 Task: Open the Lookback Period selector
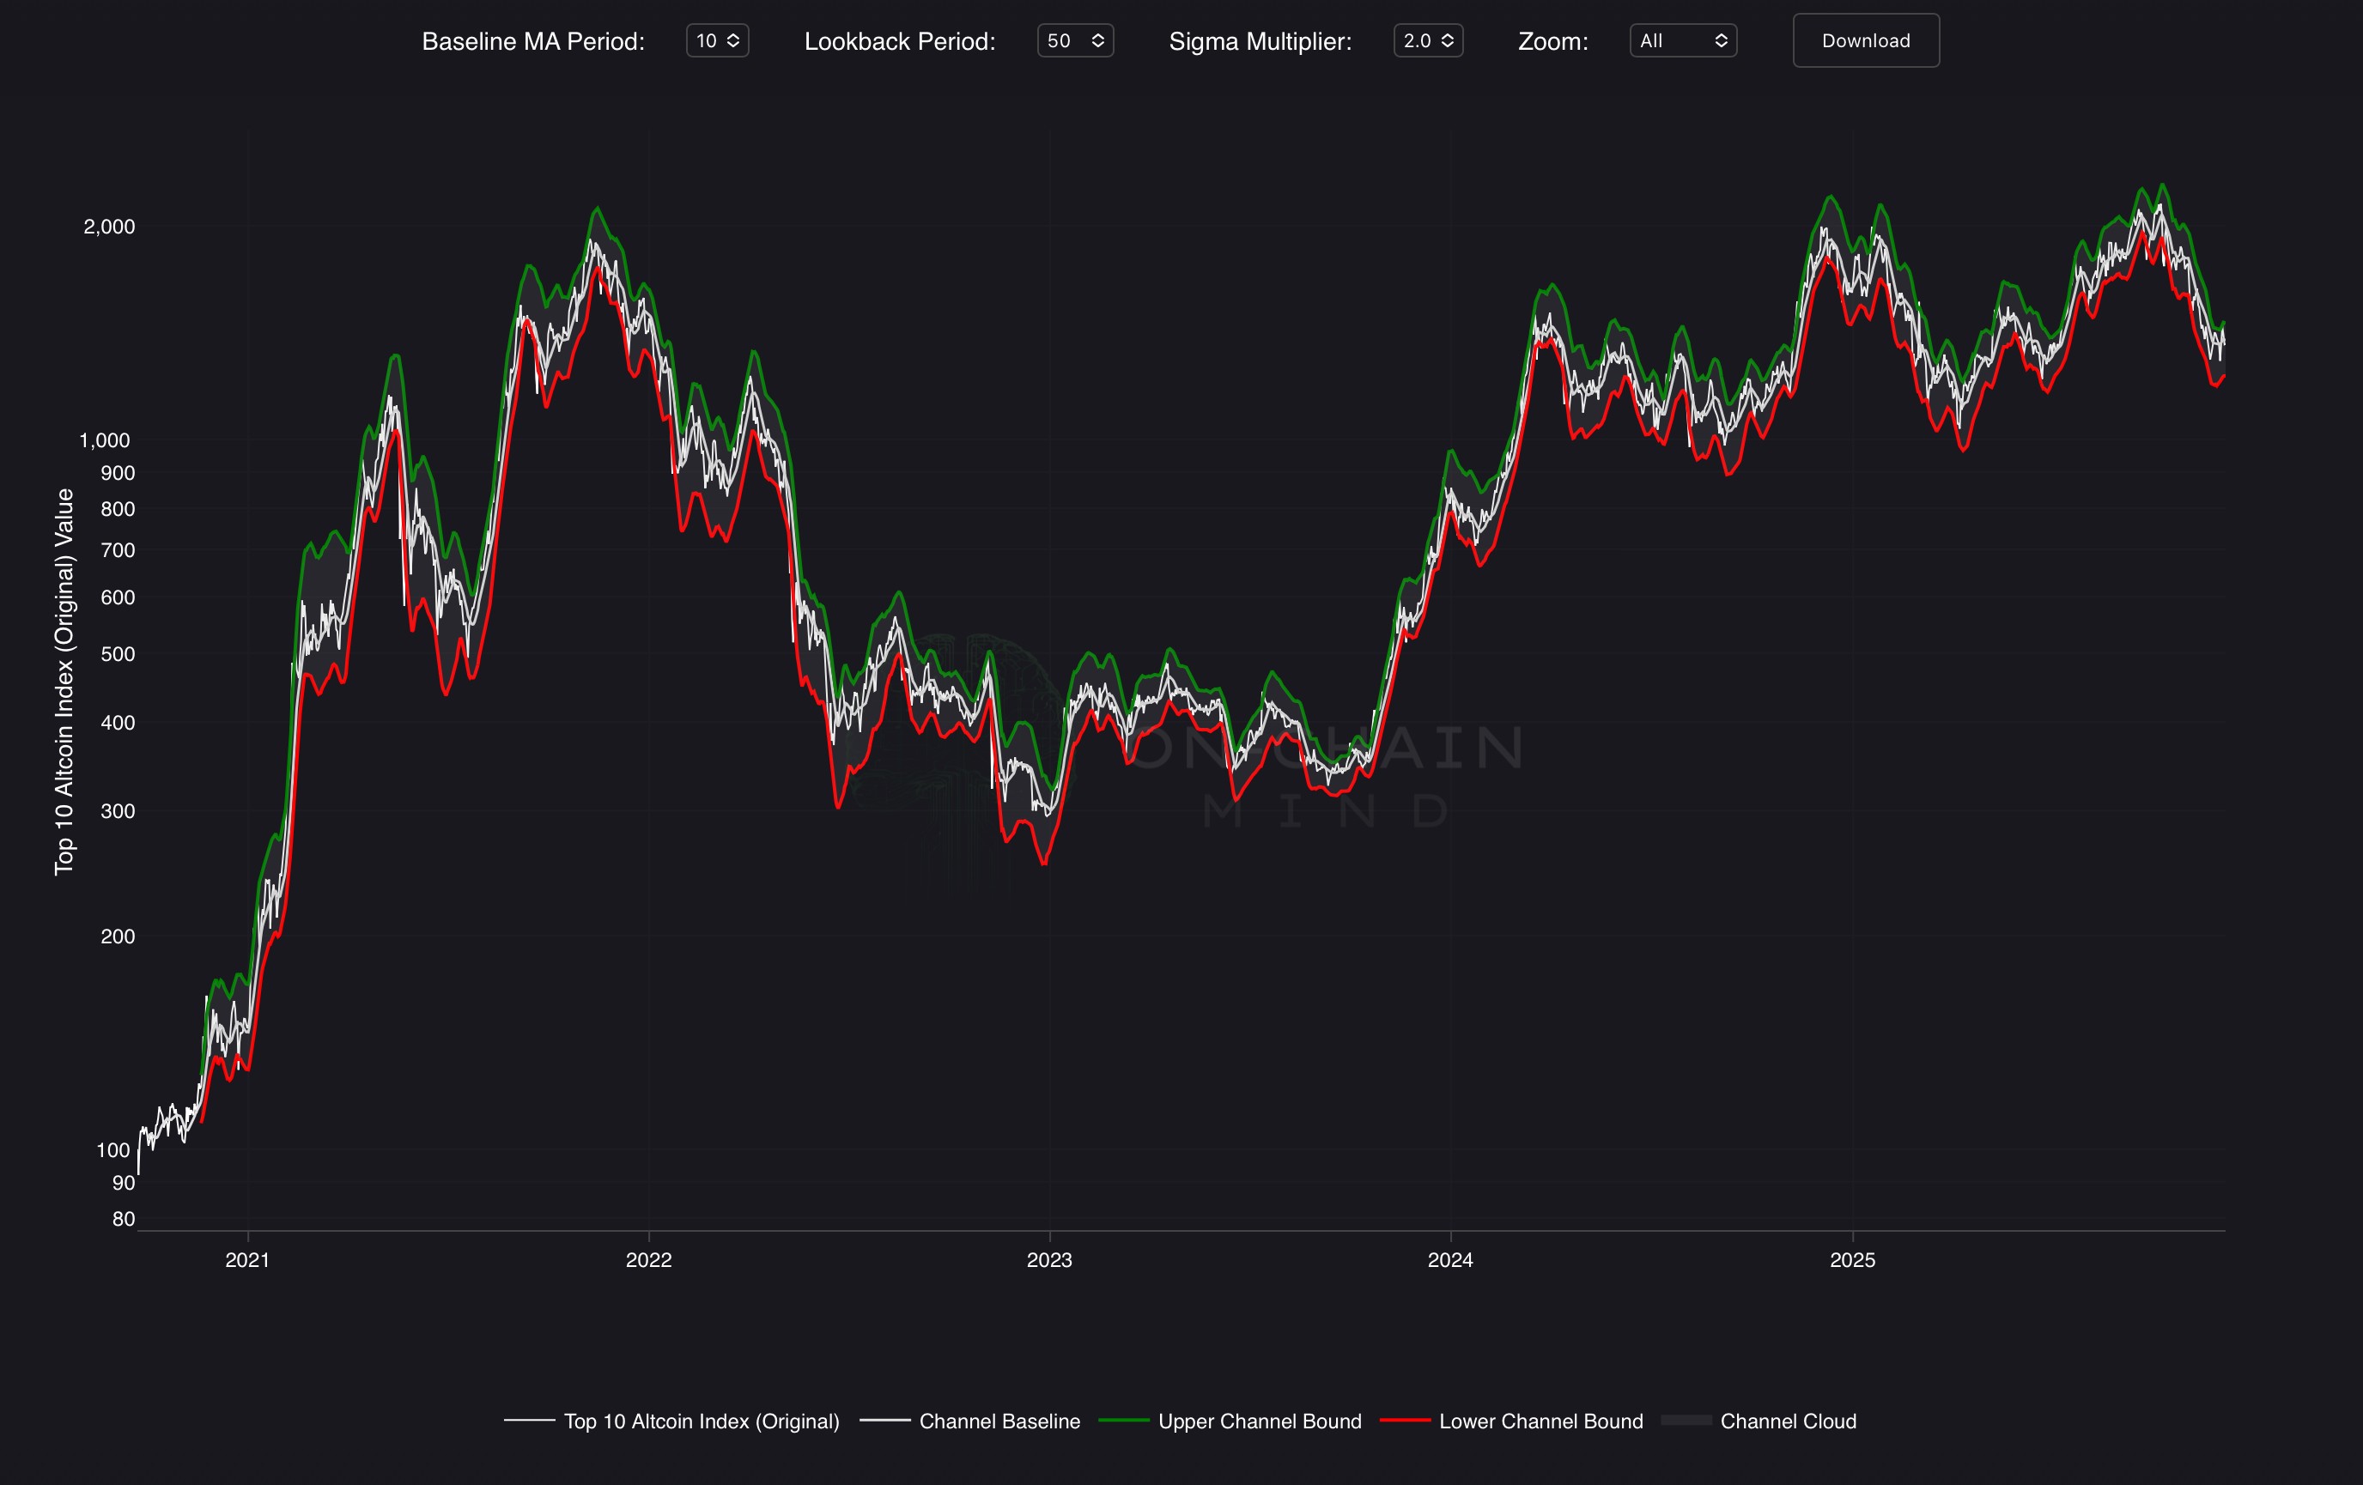(1074, 40)
